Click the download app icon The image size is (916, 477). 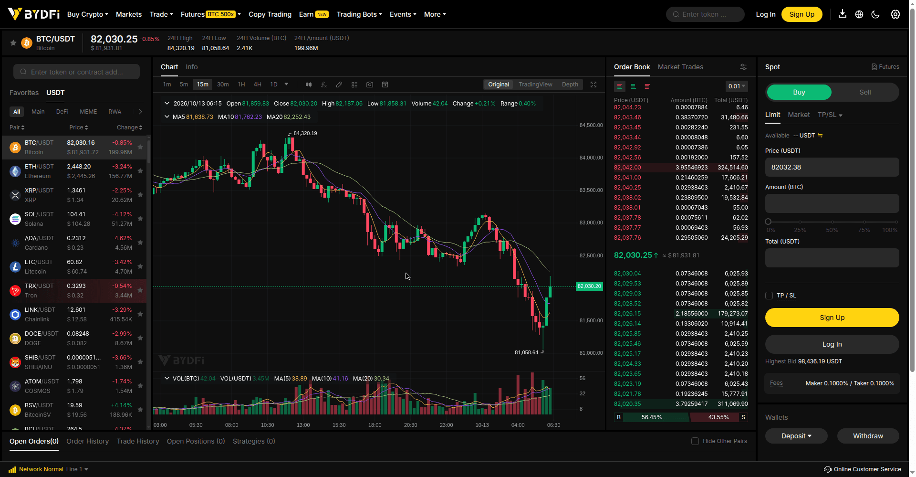(x=843, y=14)
